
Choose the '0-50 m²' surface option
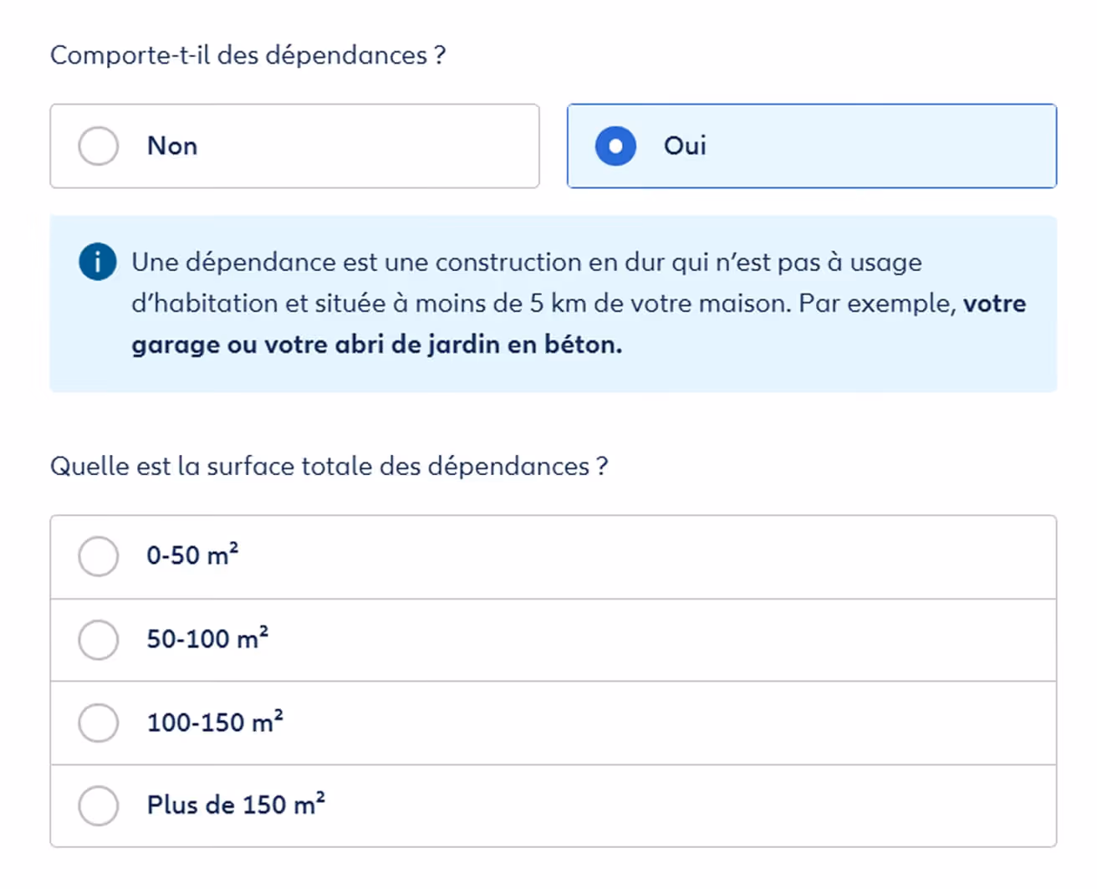pos(98,555)
